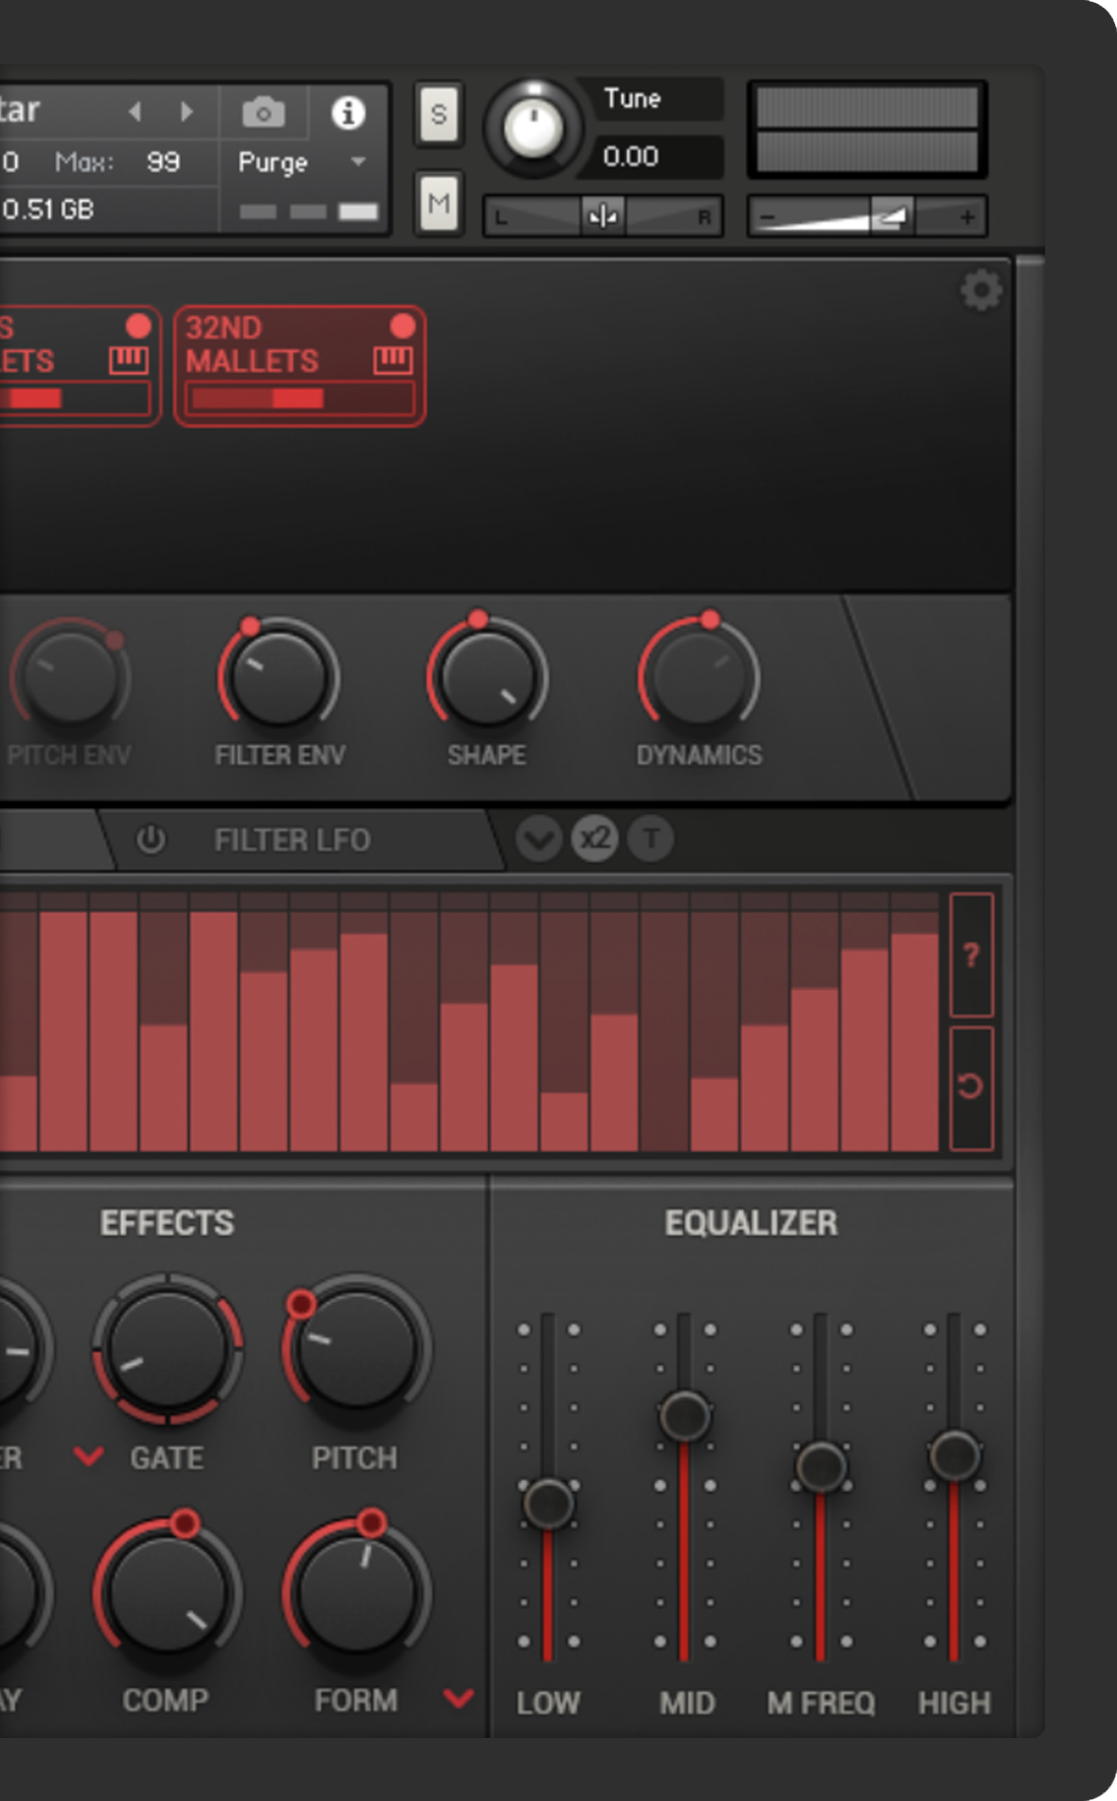Viewport: 1117px width, 1801px height.
Task: Click the info icon in header
Action: [347, 113]
